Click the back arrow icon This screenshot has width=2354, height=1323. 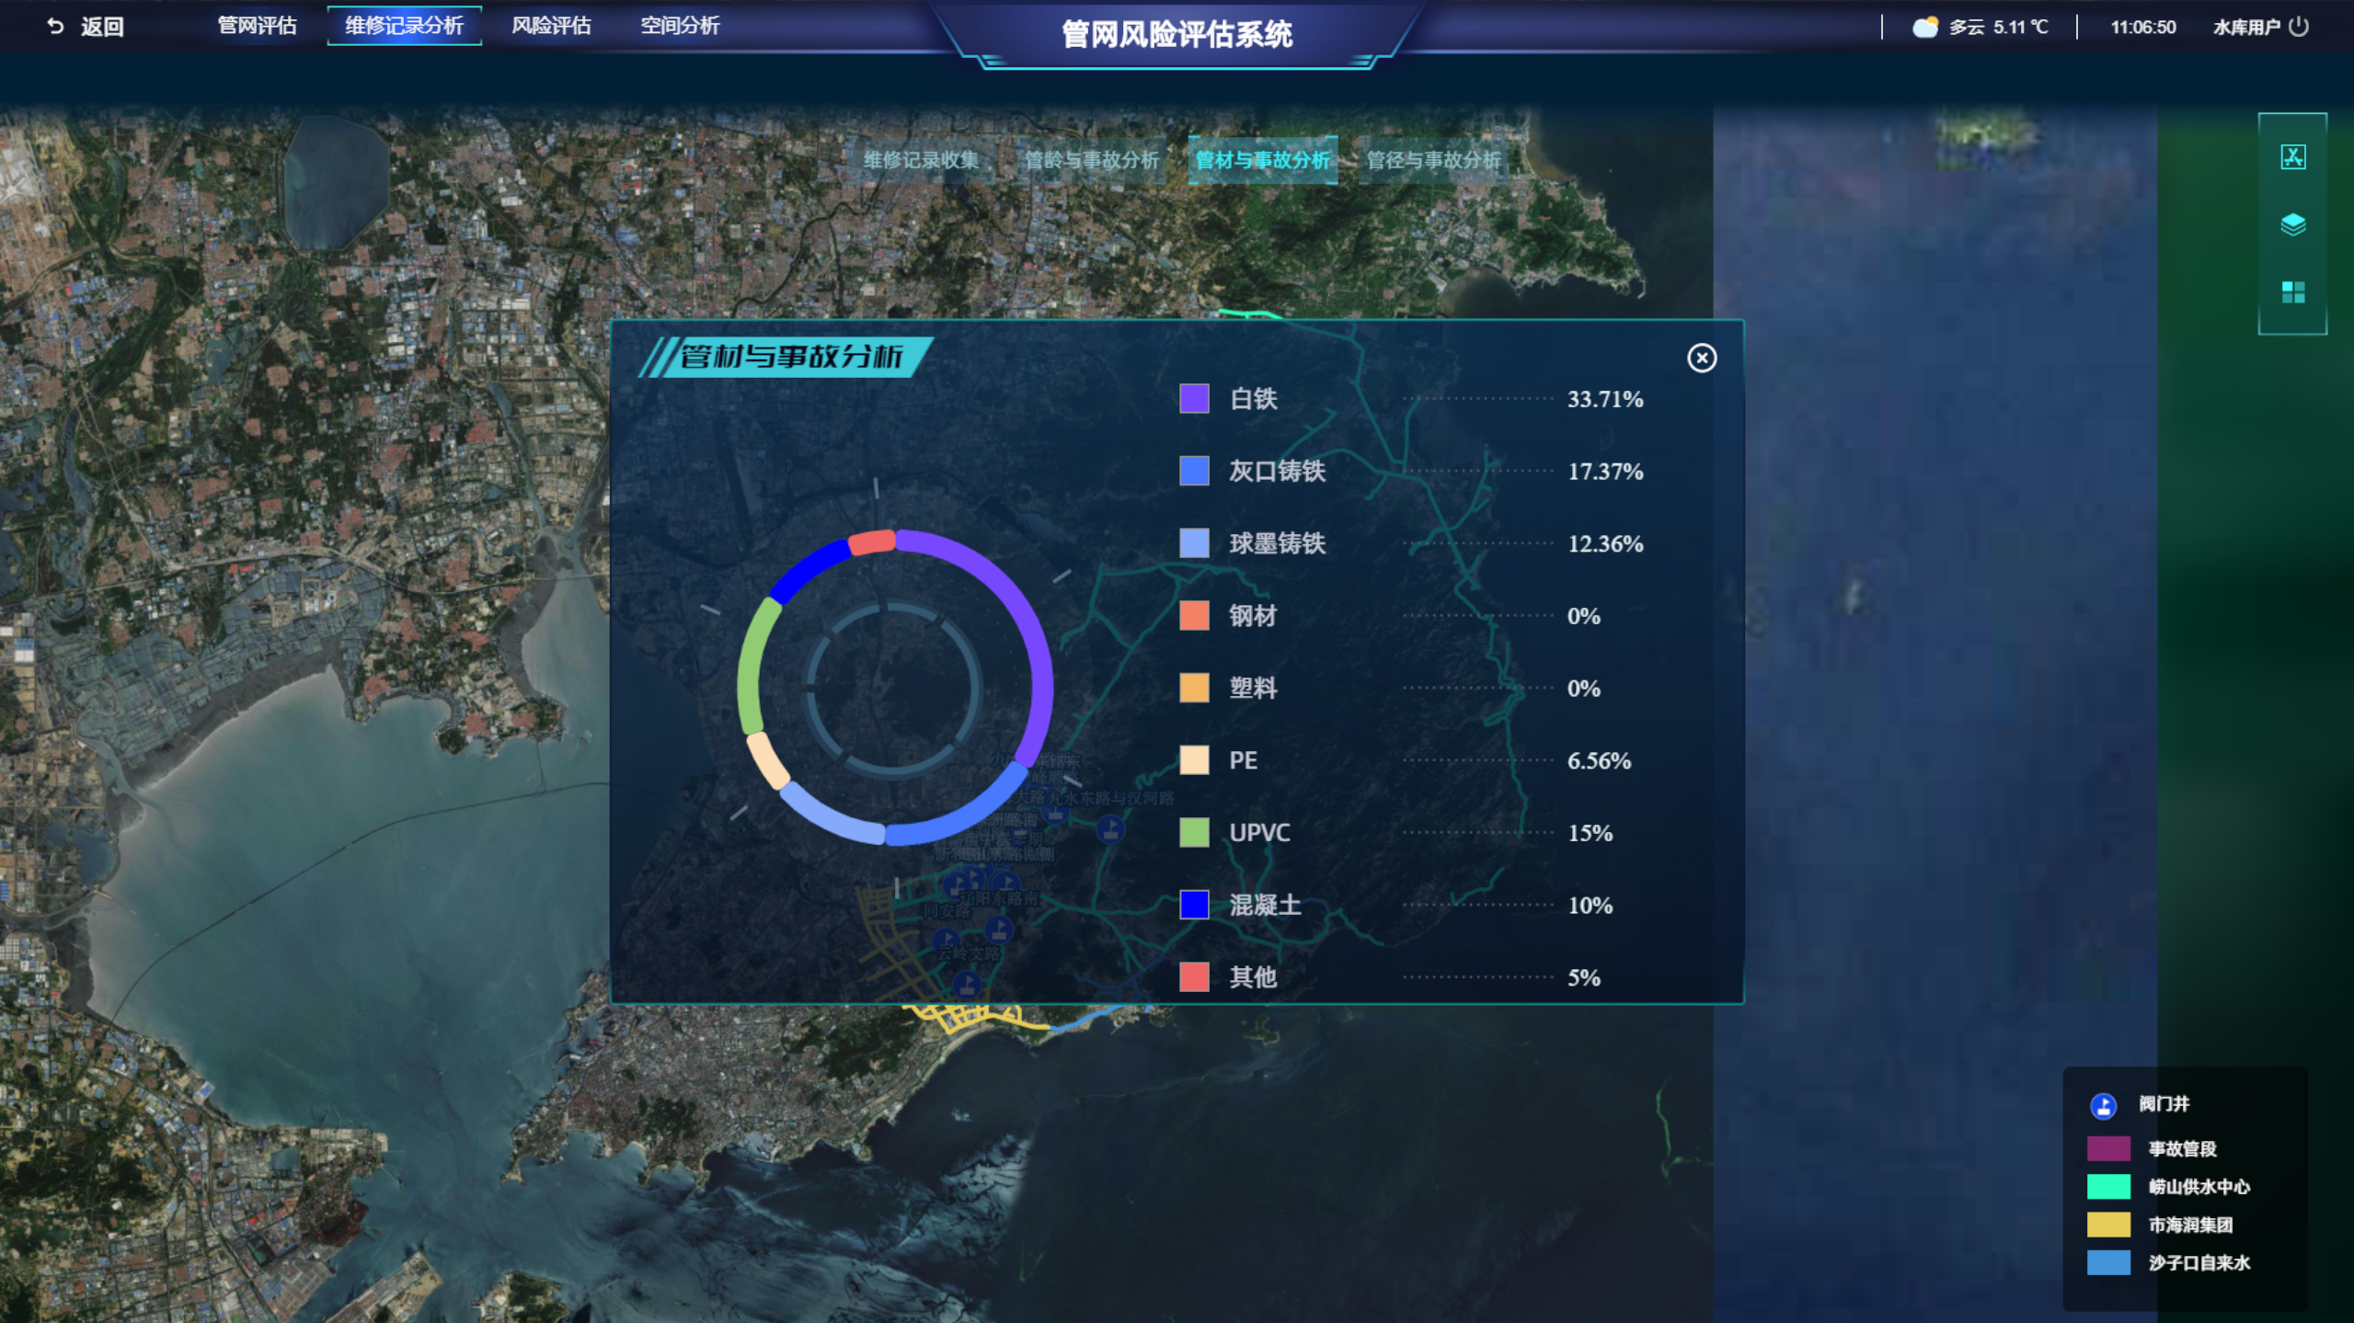(55, 27)
